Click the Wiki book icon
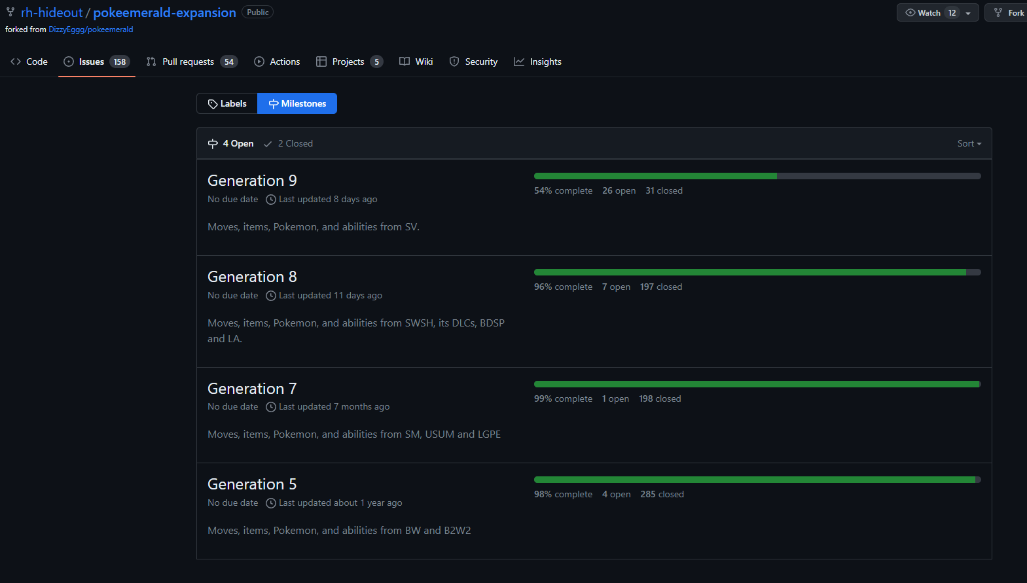The width and height of the screenshot is (1027, 583). pyautogui.click(x=405, y=62)
